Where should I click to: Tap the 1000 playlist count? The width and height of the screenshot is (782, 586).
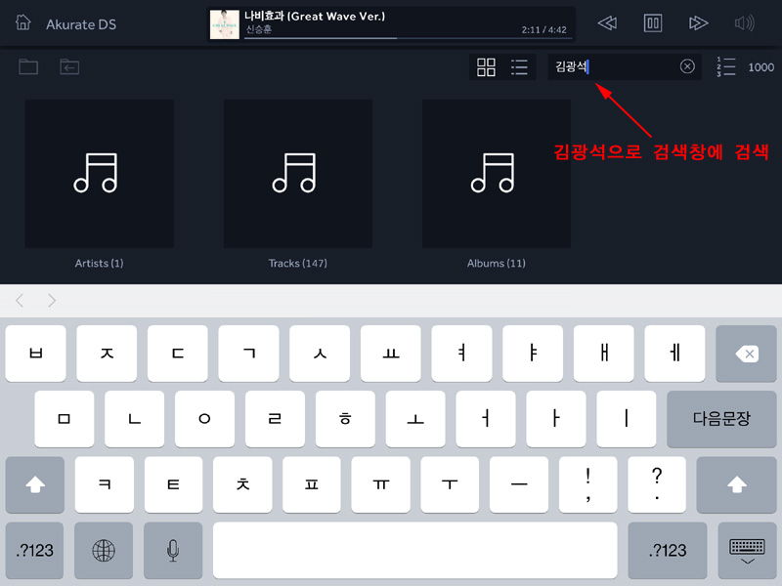click(761, 67)
